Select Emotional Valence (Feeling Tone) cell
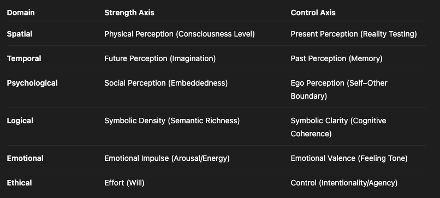440x198 pixels. pyautogui.click(x=349, y=159)
